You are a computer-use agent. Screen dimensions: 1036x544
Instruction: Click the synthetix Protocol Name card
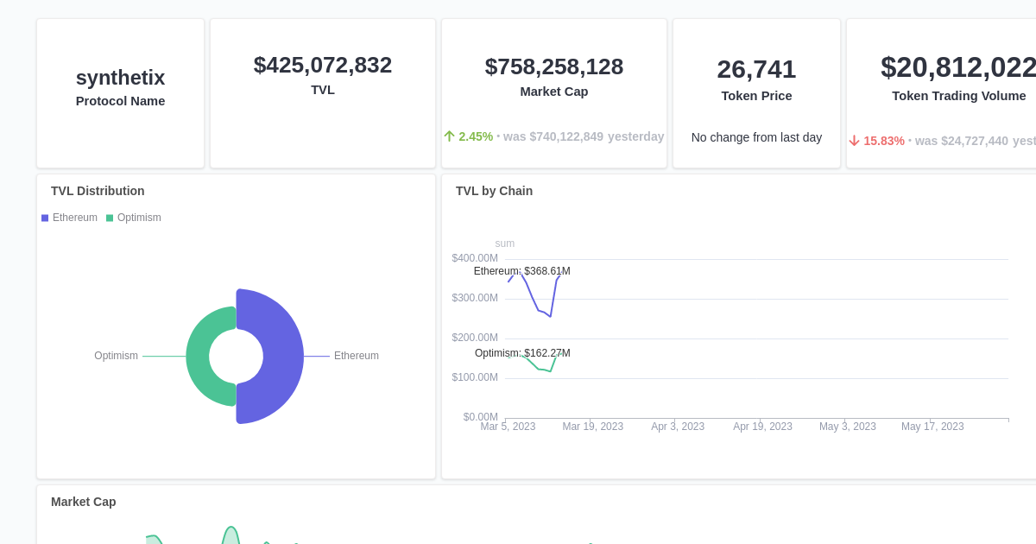[x=120, y=92]
